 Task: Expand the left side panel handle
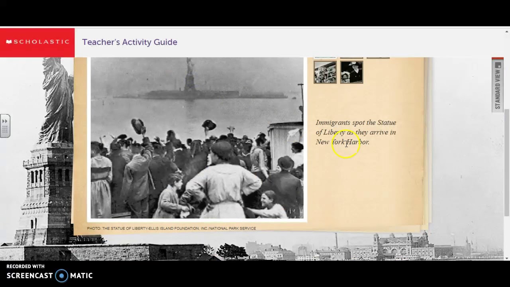(x=5, y=126)
